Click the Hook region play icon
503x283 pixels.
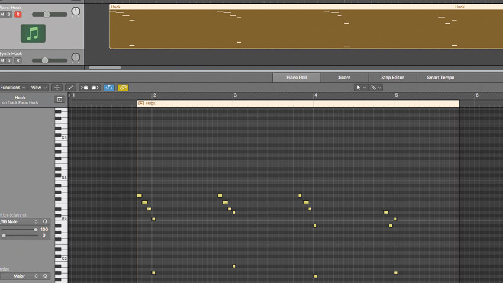(x=141, y=104)
